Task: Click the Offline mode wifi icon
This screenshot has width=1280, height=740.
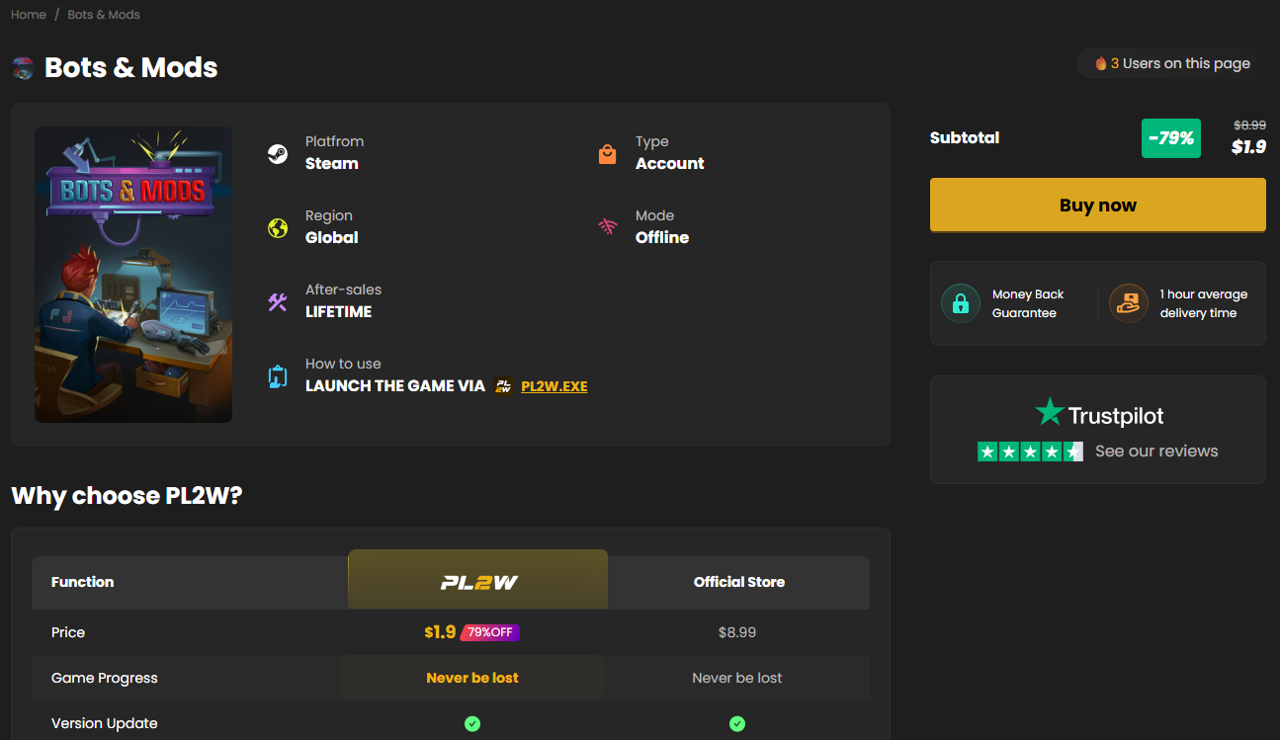Action: point(607,227)
